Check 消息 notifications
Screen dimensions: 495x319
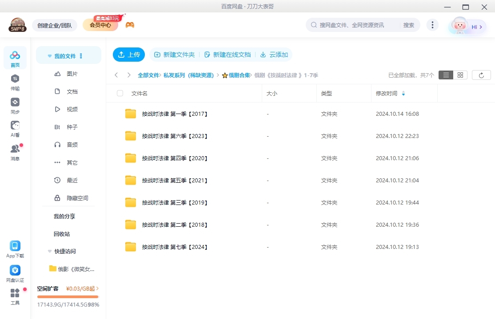click(15, 151)
